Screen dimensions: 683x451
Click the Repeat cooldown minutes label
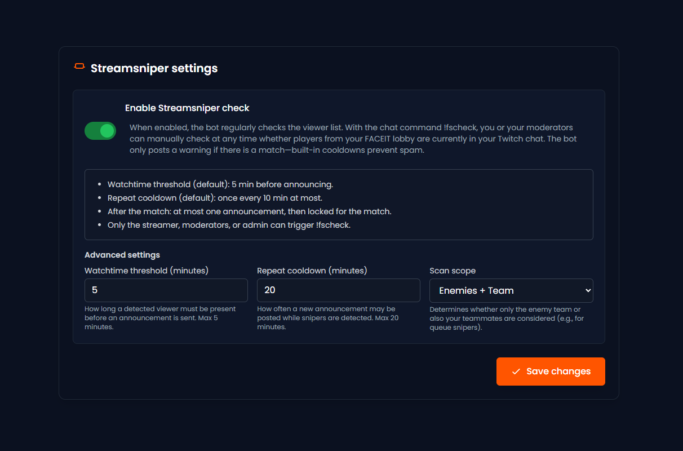[312, 271]
